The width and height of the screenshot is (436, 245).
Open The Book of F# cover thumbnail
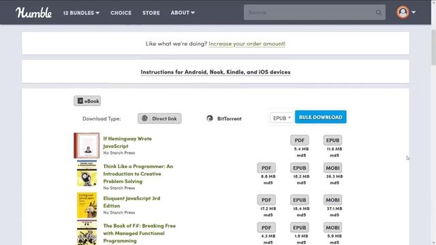(x=87, y=233)
